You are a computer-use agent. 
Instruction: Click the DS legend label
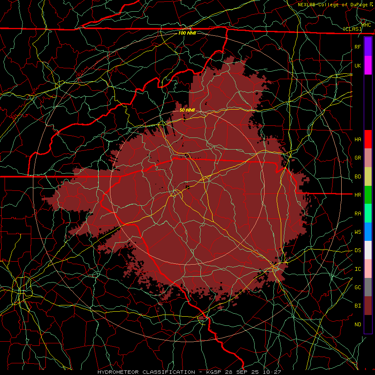[358, 250]
